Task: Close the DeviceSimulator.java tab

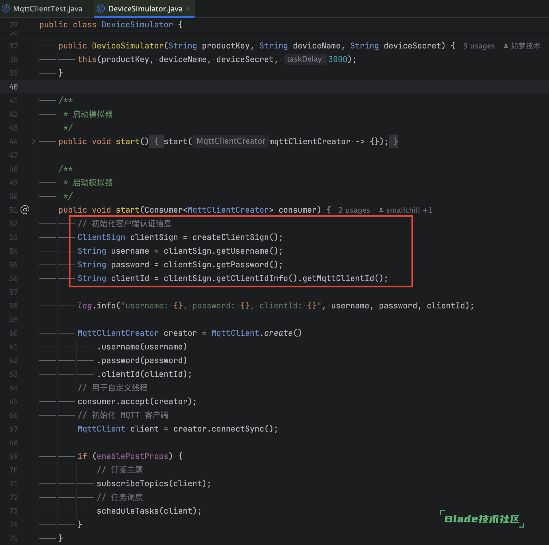Action: pos(188,9)
